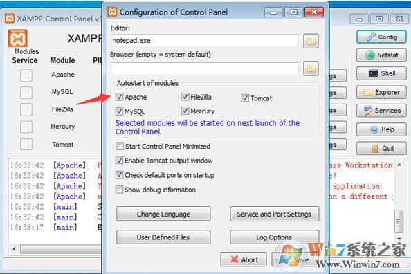Screen dimensions: 411x274
Task: Launch Netstat from the XAMPP panel
Action: coord(381,55)
